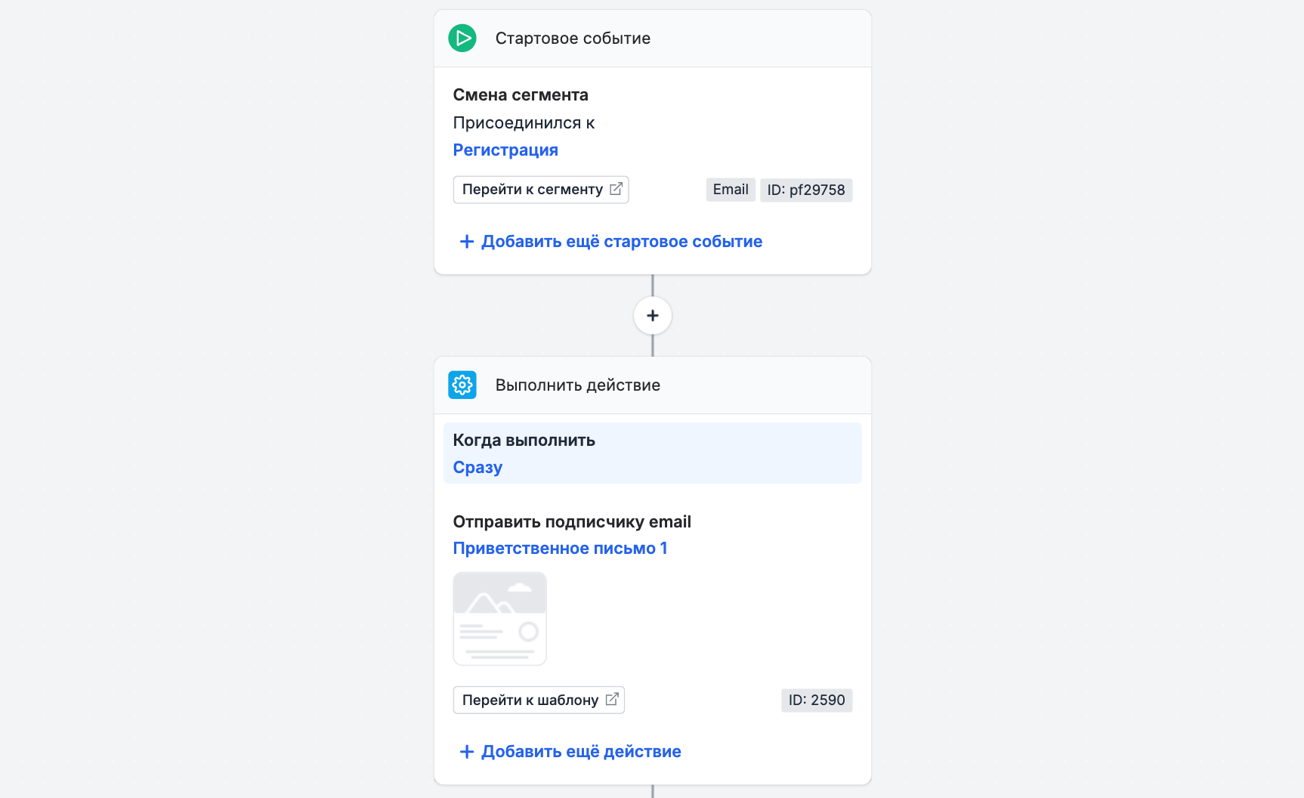Click the 'ID: pf29758' badge

click(x=806, y=190)
